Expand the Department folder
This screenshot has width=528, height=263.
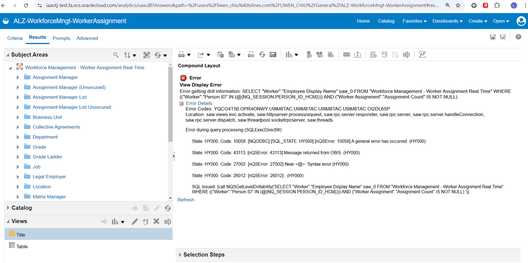tap(18, 137)
